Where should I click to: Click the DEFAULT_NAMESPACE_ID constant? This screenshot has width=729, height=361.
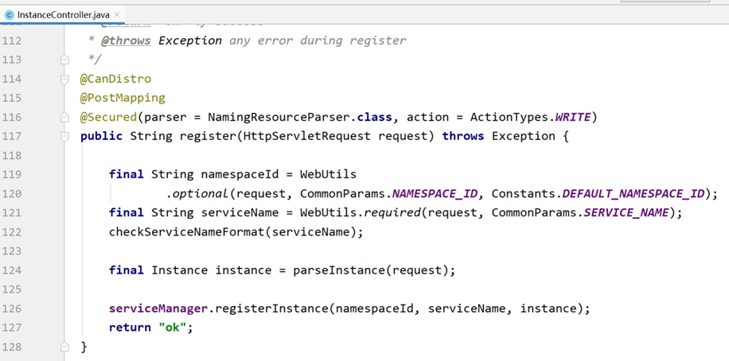633,194
